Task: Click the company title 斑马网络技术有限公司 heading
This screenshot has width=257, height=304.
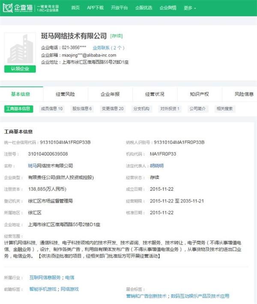Action: [x=74, y=36]
